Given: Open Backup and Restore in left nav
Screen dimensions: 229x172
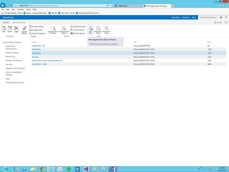Looking at the screenshot, I should pos(14,61).
